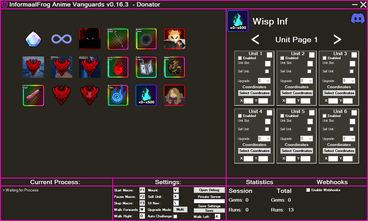Go to the next unit page arrow
The image size is (368, 221).
[337, 40]
